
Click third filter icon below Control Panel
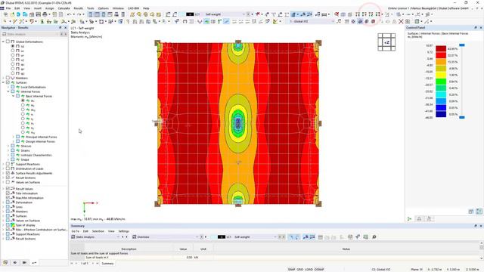429,218
